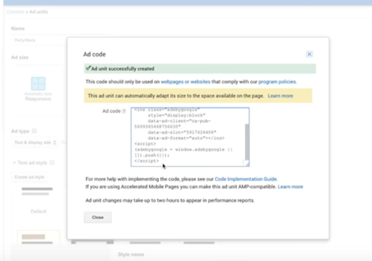372x261 pixels.
Task: Open the Text ad style help icon
Action: (52, 163)
